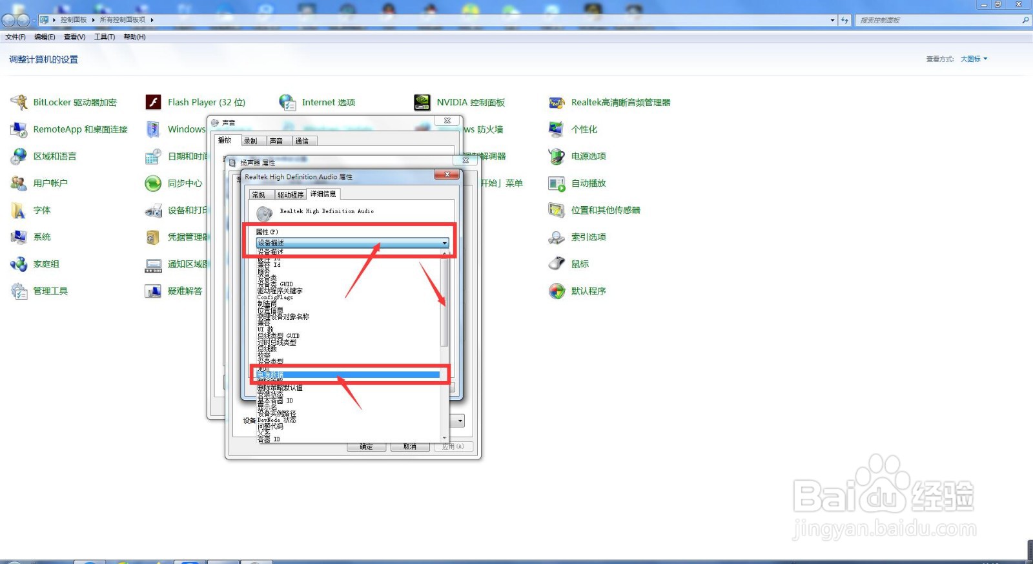This screenshot has width=1033, height=564.
Task: Expand breadcrumb arrow after 控制面板
Action: pos(93,20)
